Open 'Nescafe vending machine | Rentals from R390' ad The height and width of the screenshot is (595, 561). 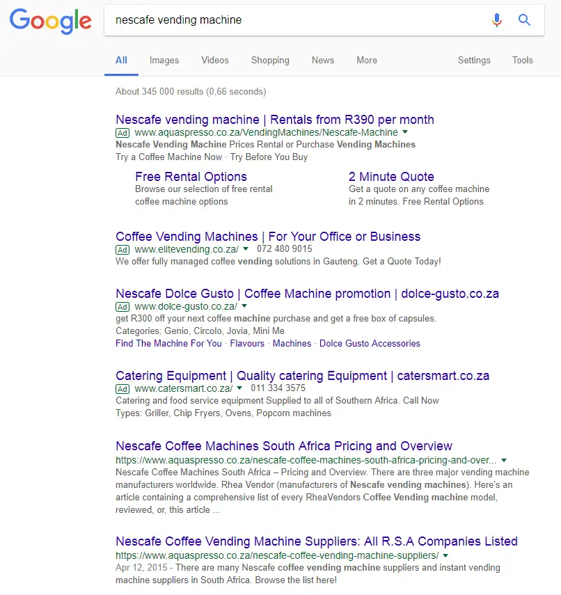275,120
